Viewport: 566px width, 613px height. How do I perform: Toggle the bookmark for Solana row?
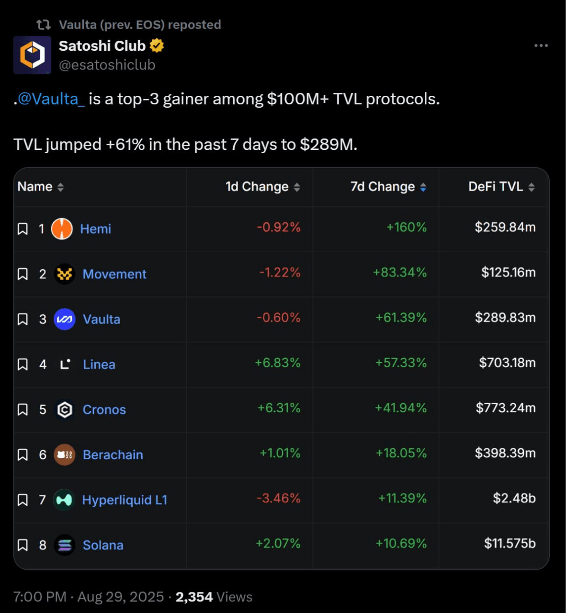tap(23, 545)
